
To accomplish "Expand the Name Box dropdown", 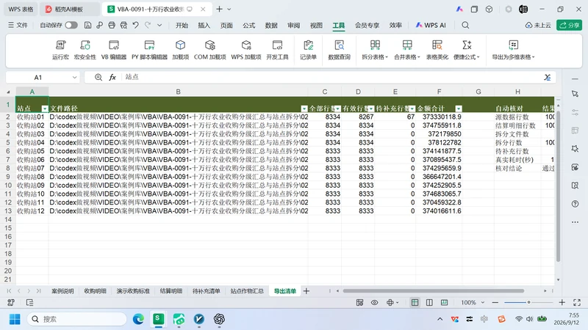I will click(x=74, y=78).
